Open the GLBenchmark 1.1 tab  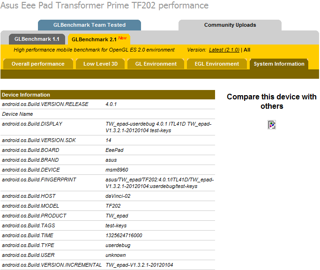37,39
